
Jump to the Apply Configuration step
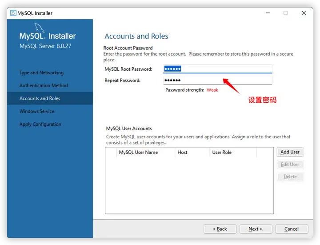(40, 125)
